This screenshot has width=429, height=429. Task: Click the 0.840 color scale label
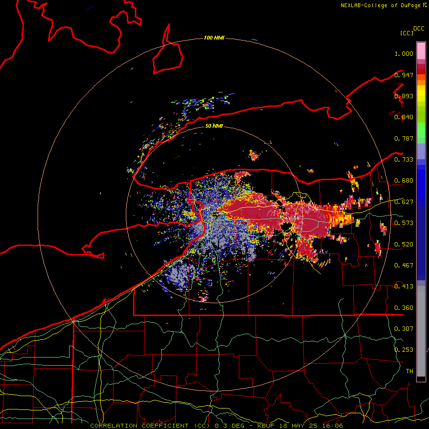coord(404,117)
